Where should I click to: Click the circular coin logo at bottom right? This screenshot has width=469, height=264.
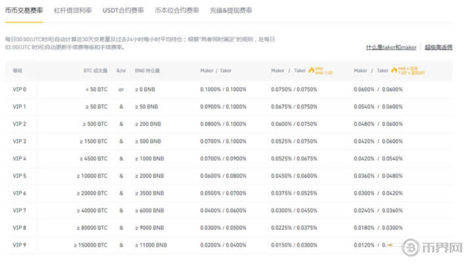(x=410, y=248)
